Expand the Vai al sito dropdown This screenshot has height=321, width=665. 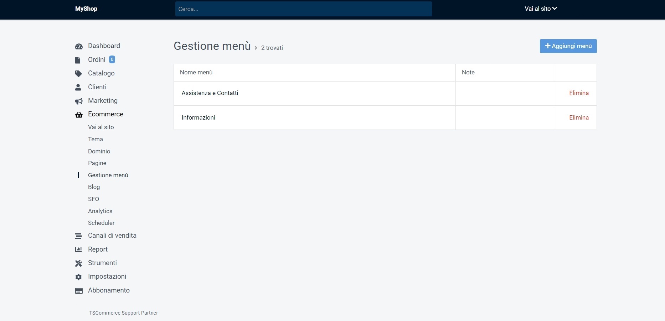pyautogui.click(x=540, y=9)
